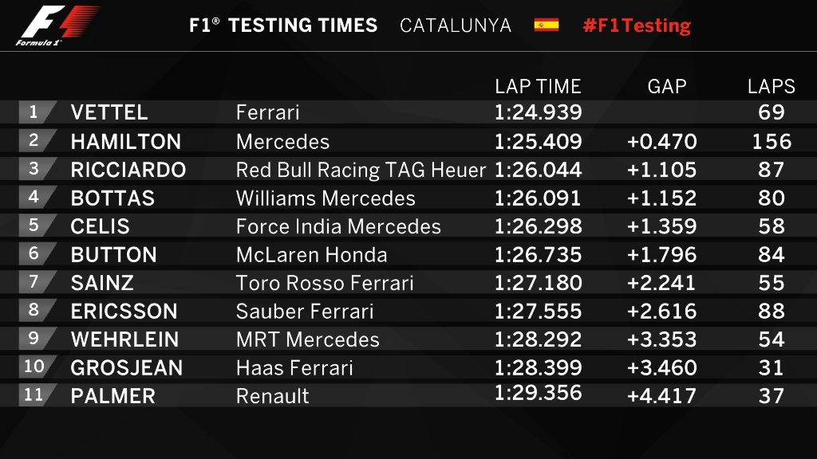Click the CATALUNYA circuit label
This screenshot has height=459, width=817.
[456, 25]
